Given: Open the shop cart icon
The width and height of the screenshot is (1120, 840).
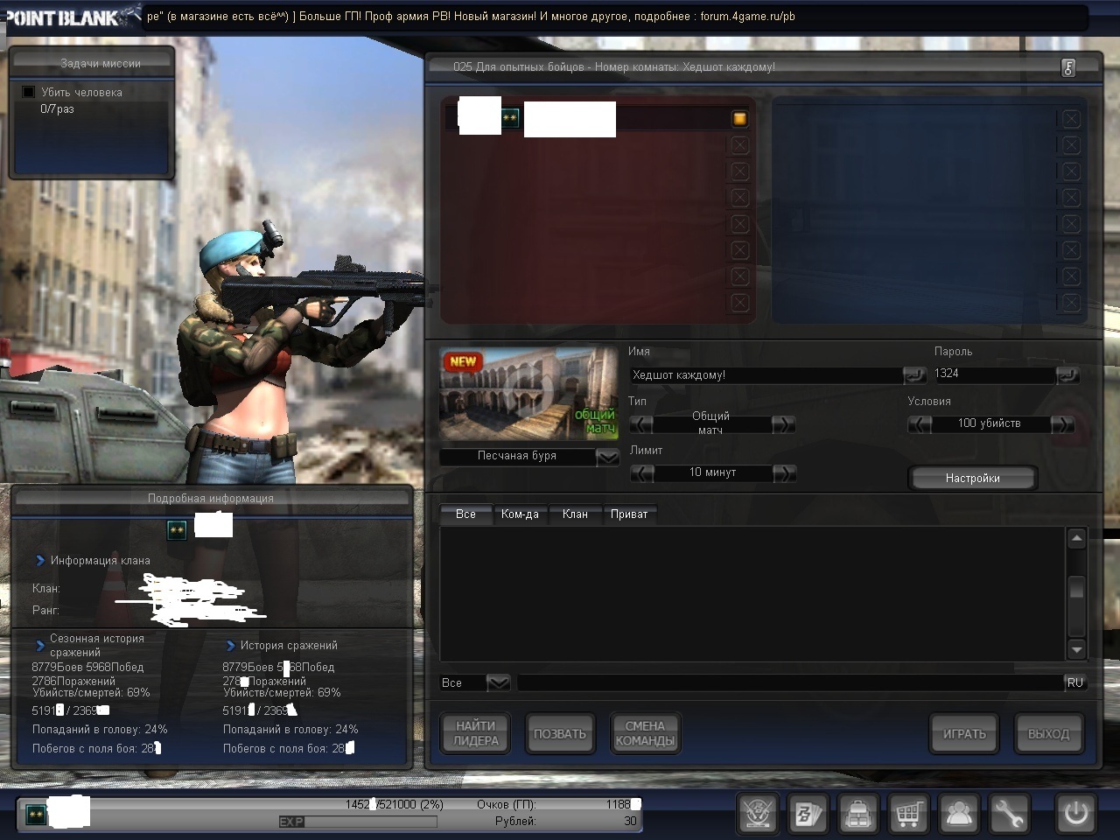Looking at the screenshot, I should coord(908,815).
